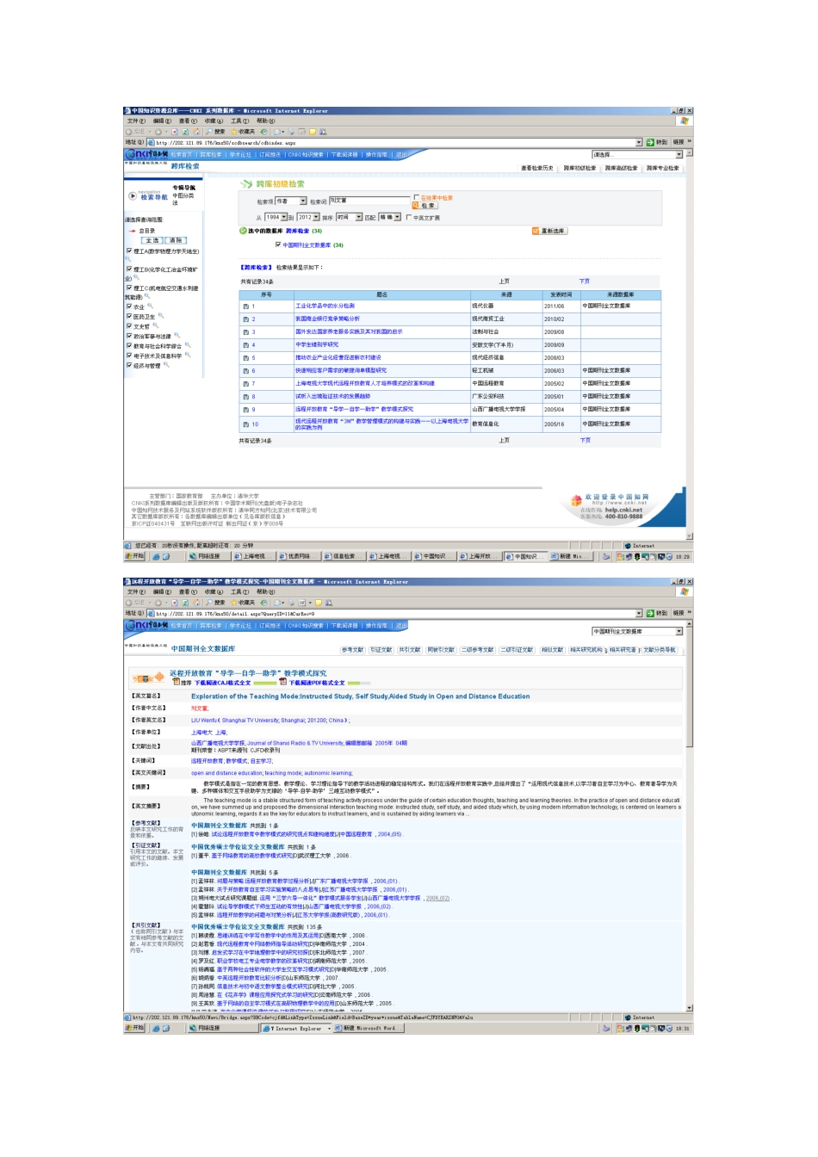
Task: Click IE home icon in lower window toolbar
Action: click(x=196, y=603)
